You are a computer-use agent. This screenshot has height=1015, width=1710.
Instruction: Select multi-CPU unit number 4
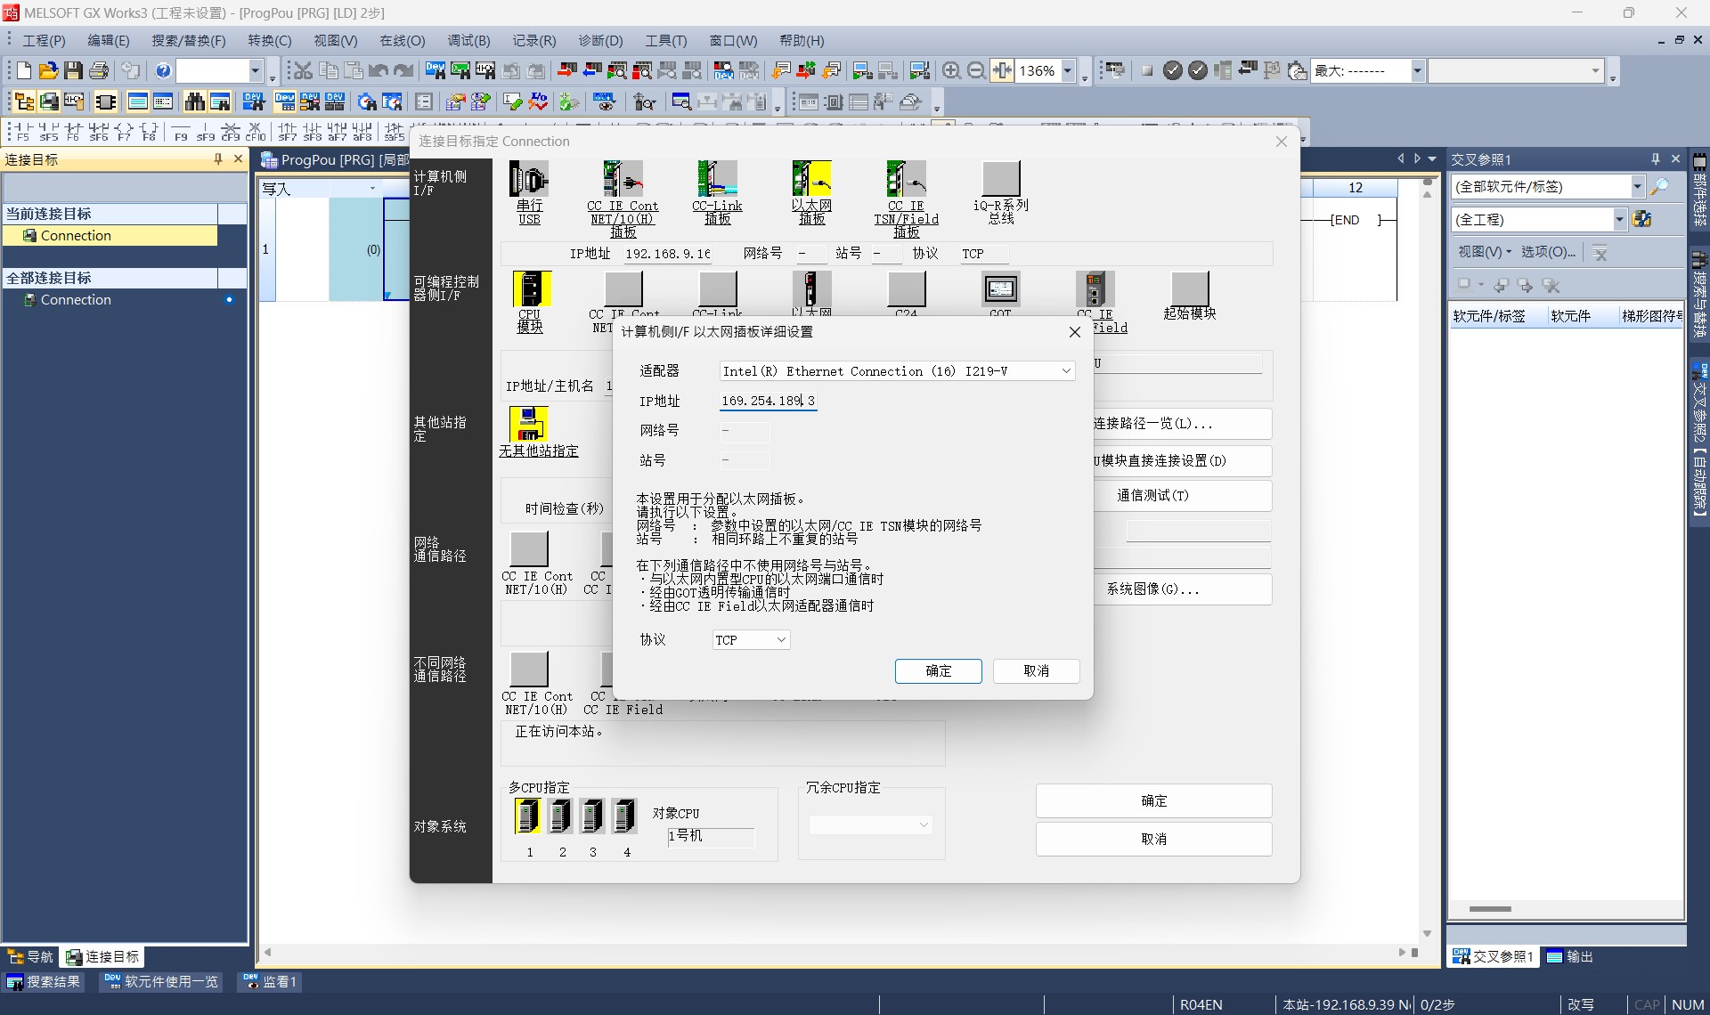625,816
